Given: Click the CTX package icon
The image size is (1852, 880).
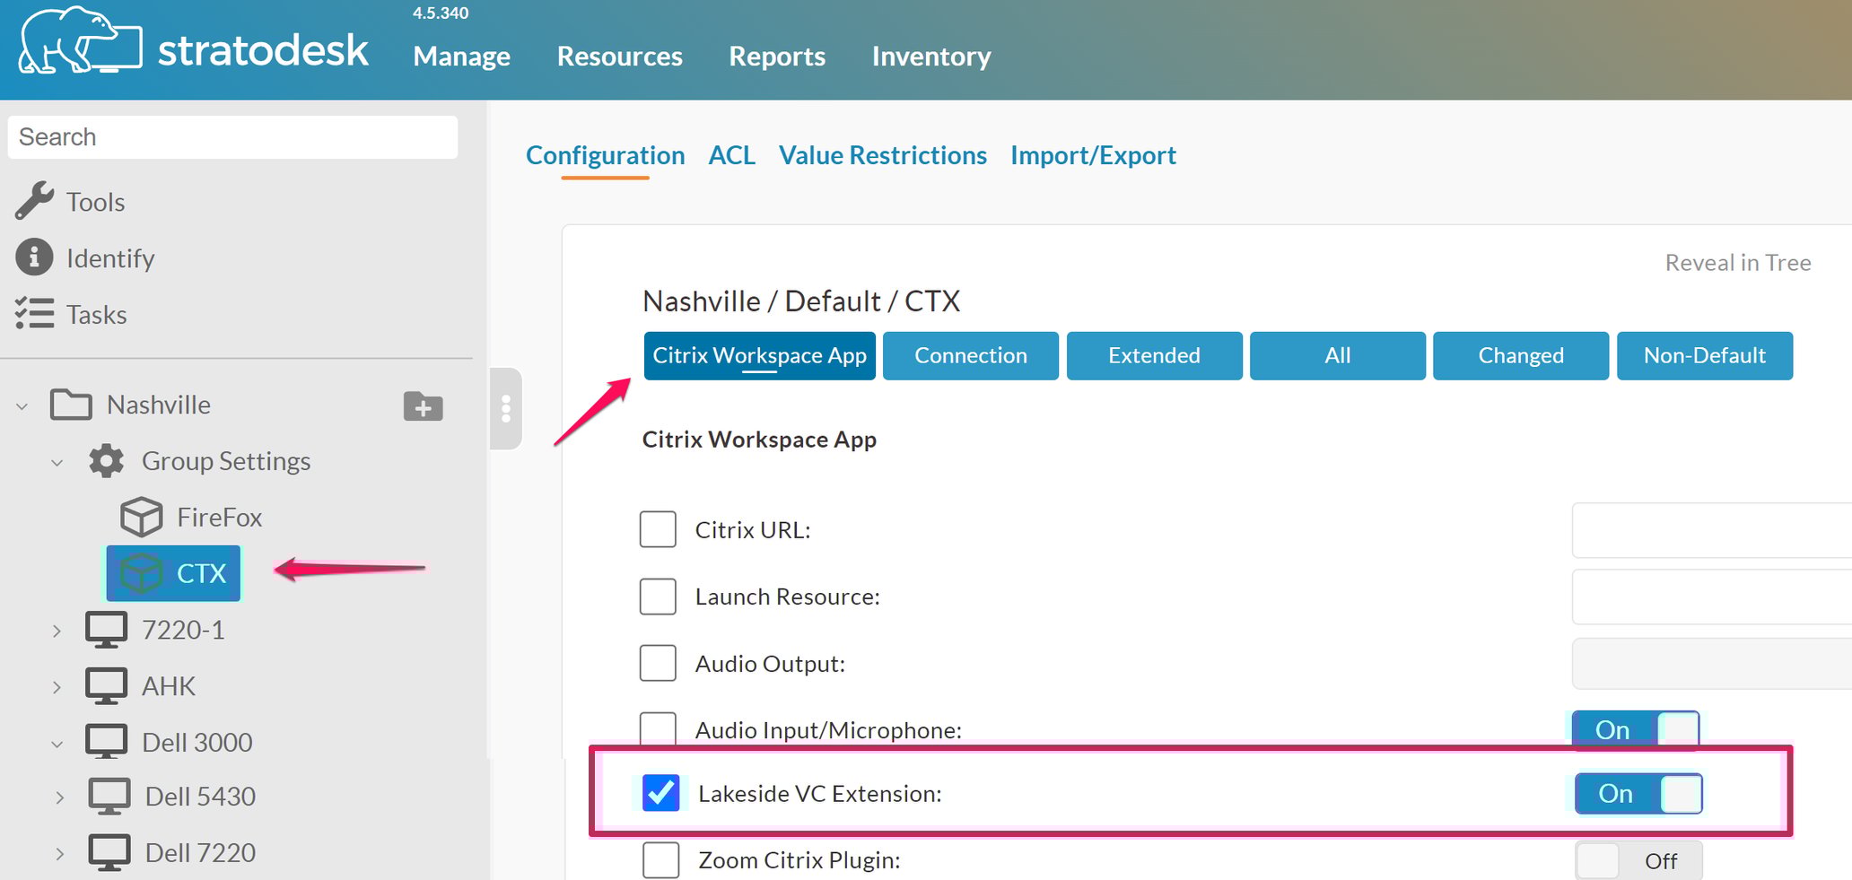Looking at the screenshot, I should 141,573.
